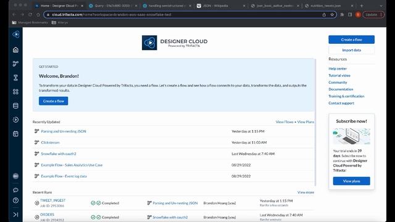Open the Home icon in the sidebar
Viewport: 395px width, 222px height.
point(15,50)
